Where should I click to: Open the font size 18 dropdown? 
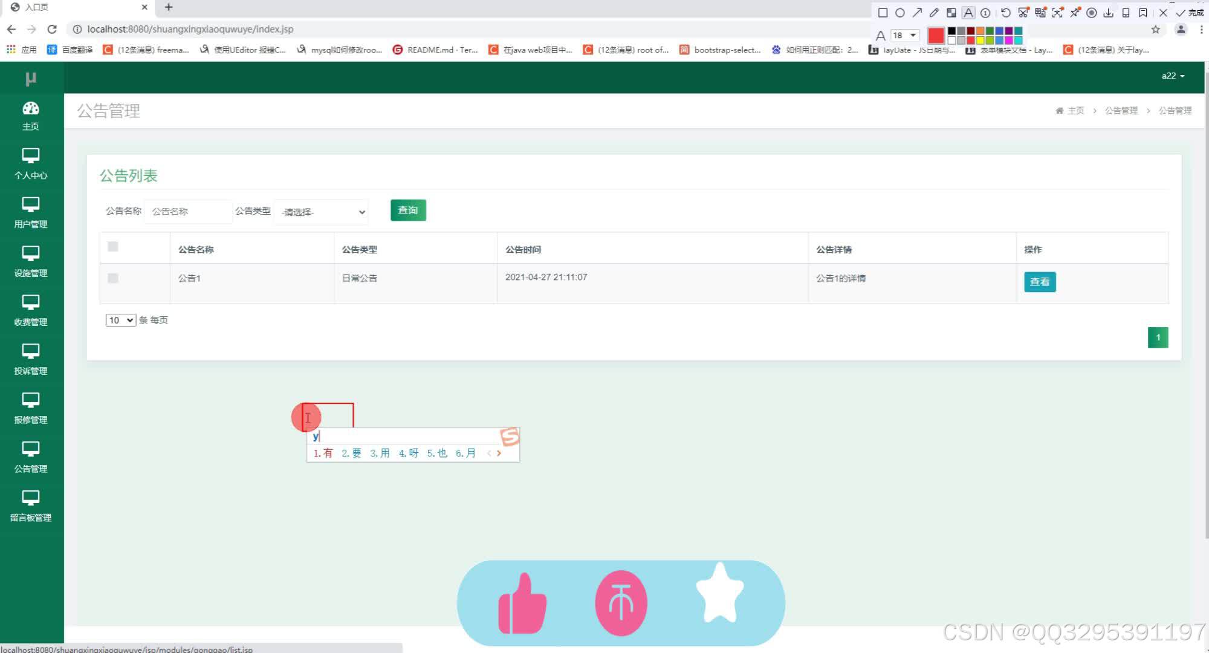(905, 35)
